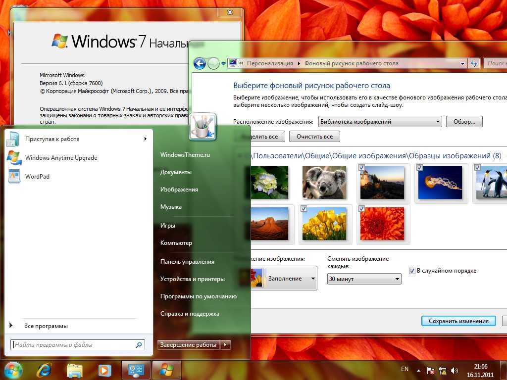Viewport: 507px width, 380px height.
Task: Open Internet Explorer from the taskbar
Action: click(x=45, y=370)
